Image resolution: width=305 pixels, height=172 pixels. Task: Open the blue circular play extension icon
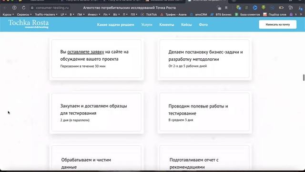pyautogui.click(x=255, y=8)
